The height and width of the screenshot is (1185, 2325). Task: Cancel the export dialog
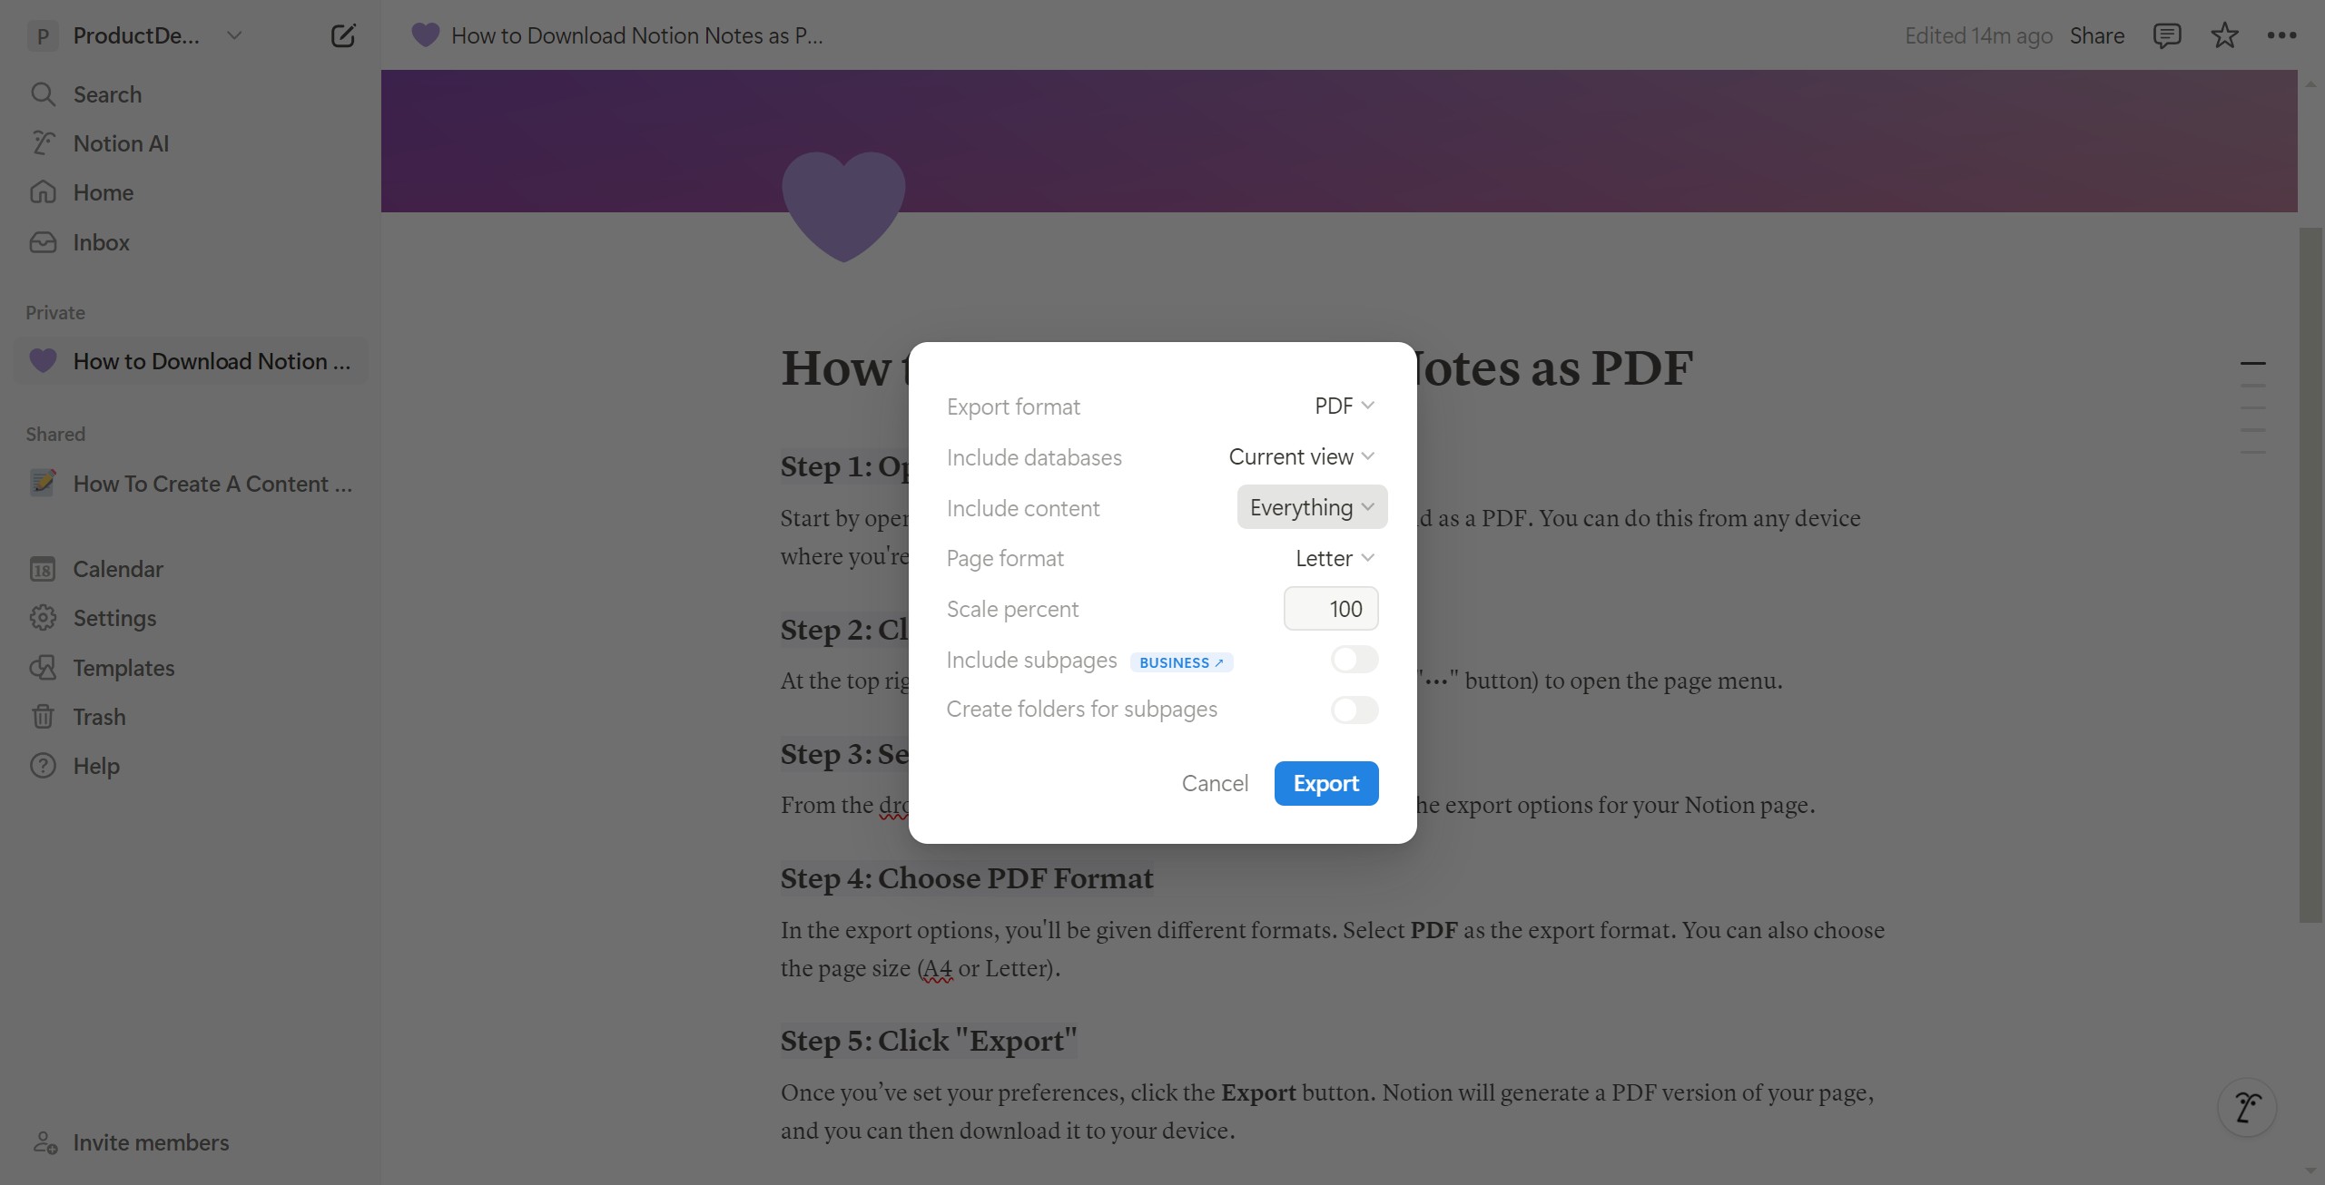[1215, 783]
